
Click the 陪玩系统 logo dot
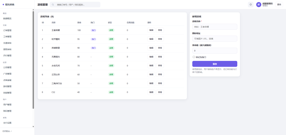3,4
